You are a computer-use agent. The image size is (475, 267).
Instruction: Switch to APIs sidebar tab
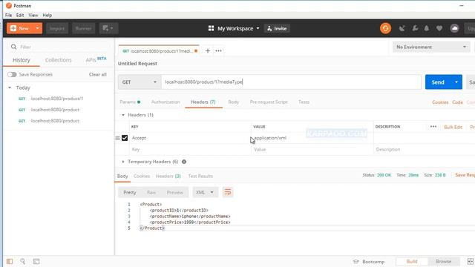96,59
